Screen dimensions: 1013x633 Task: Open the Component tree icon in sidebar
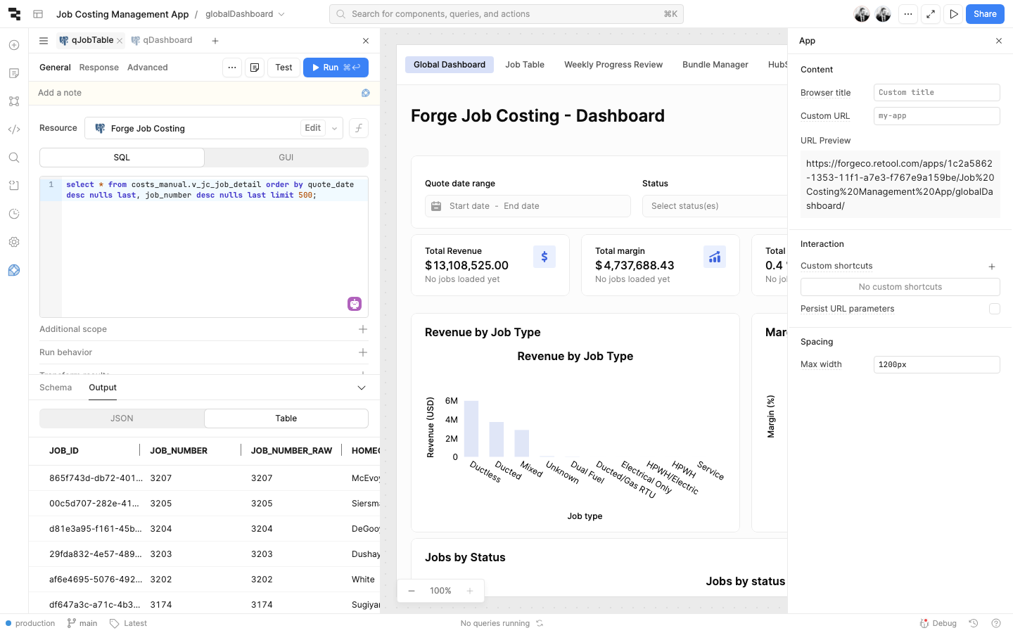[14, 101]
